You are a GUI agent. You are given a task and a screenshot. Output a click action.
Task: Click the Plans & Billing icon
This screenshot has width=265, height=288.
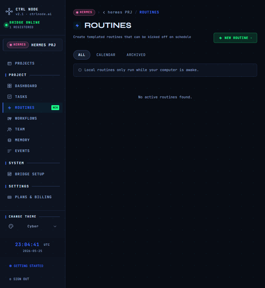9,197
